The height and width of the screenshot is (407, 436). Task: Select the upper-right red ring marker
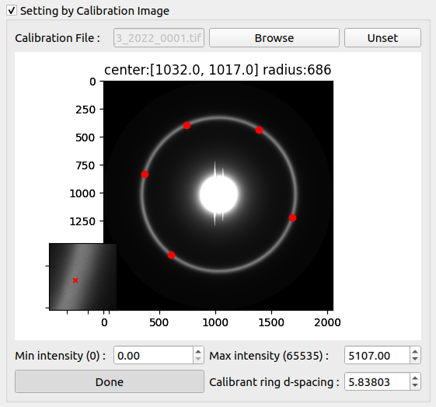click(259, 130)
